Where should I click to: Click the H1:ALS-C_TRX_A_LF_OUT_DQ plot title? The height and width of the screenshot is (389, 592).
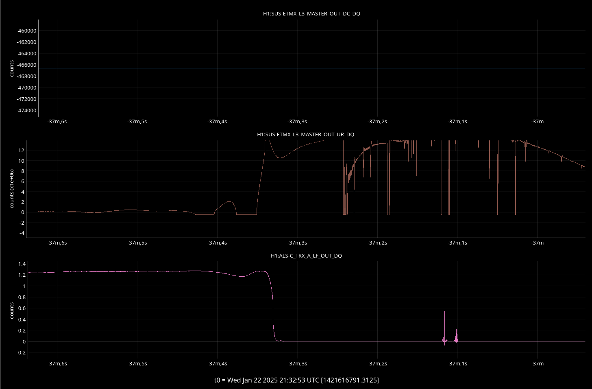point(306,256)
